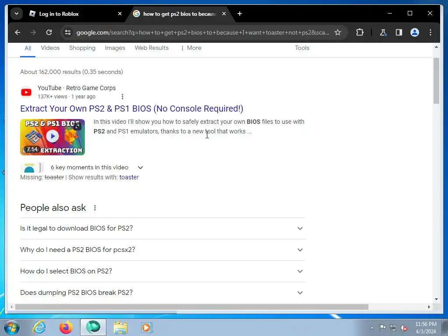Open search Tools options
The height and width of the screenshot is (336, 448).
[x=302, y=48]
